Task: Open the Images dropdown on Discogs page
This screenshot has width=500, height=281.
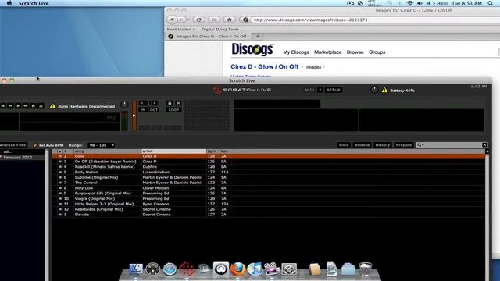Action: pos(316,67)
